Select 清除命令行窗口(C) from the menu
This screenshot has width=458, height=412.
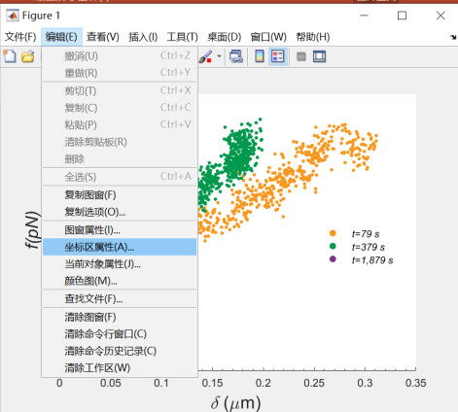coord(120,334)
